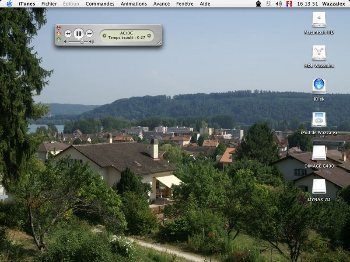Open the Fenêtre menu
The width and height of the screenshot is (350, 262).
tap(185, 4)
